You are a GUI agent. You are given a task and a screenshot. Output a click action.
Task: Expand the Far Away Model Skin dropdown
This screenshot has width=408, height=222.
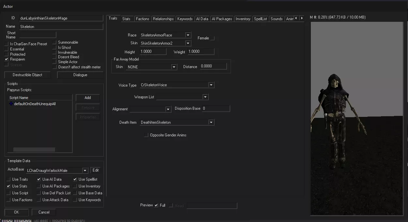(x=174, y=67)
